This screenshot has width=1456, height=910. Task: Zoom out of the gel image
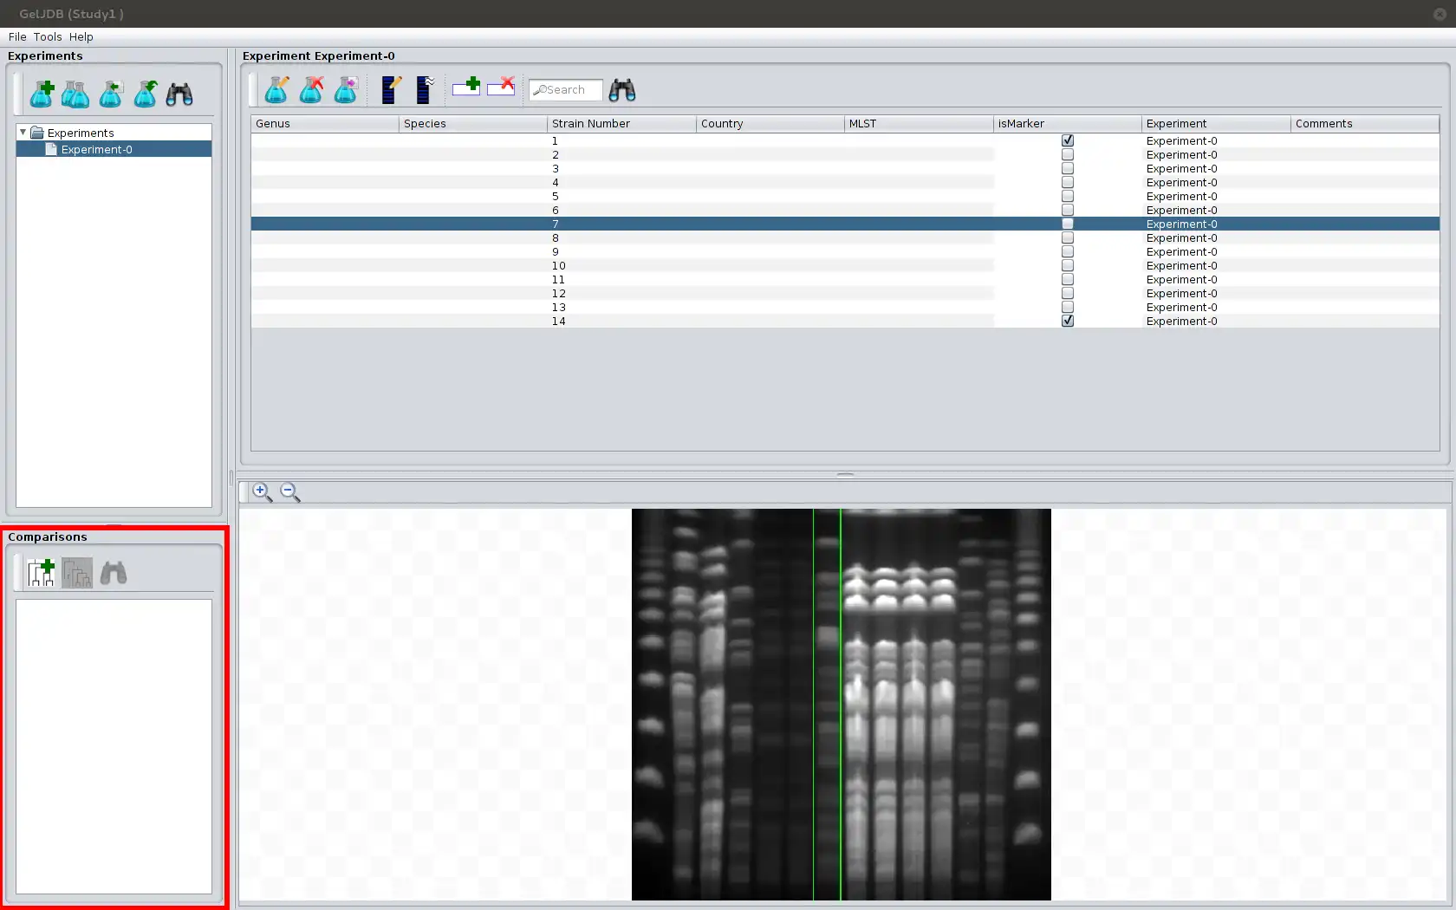click(289, 492)
